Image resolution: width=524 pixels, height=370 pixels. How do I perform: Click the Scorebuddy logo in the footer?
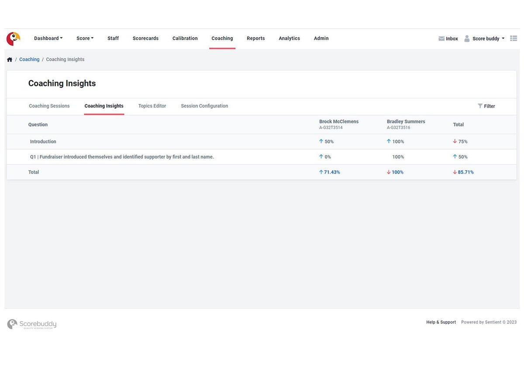tap(31, 324)
